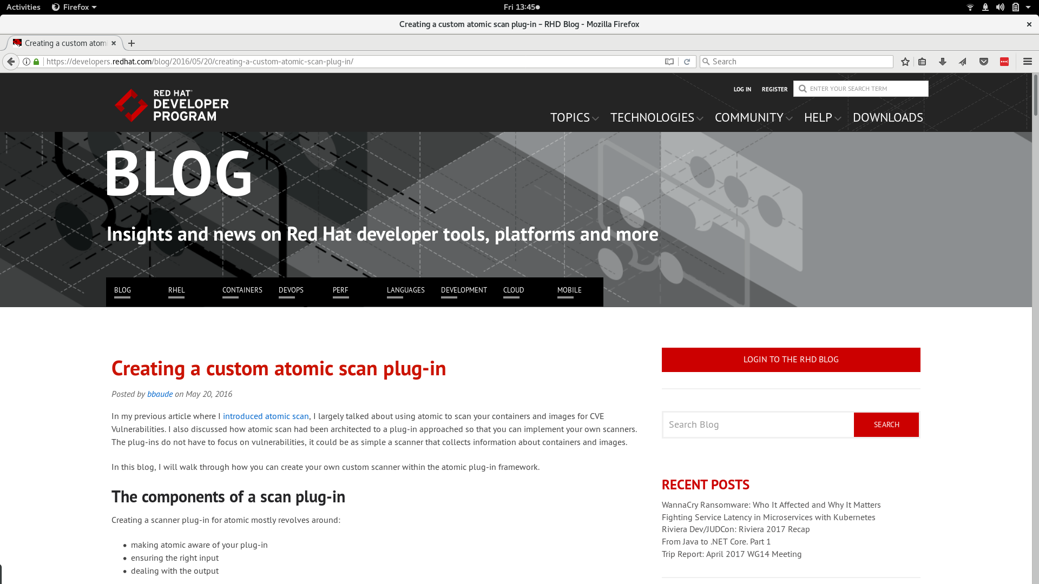Screen dimensions: 1039x584
Task: Open the DEVOPS blog category tab
Action: 291,290
